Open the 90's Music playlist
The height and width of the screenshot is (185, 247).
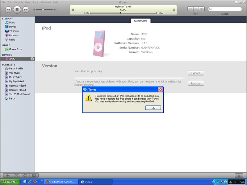click(x=15, y=73)
